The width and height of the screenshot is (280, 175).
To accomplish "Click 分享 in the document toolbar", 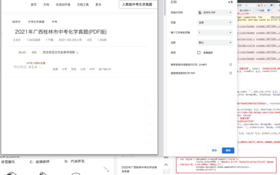I will tap(64, 69).
